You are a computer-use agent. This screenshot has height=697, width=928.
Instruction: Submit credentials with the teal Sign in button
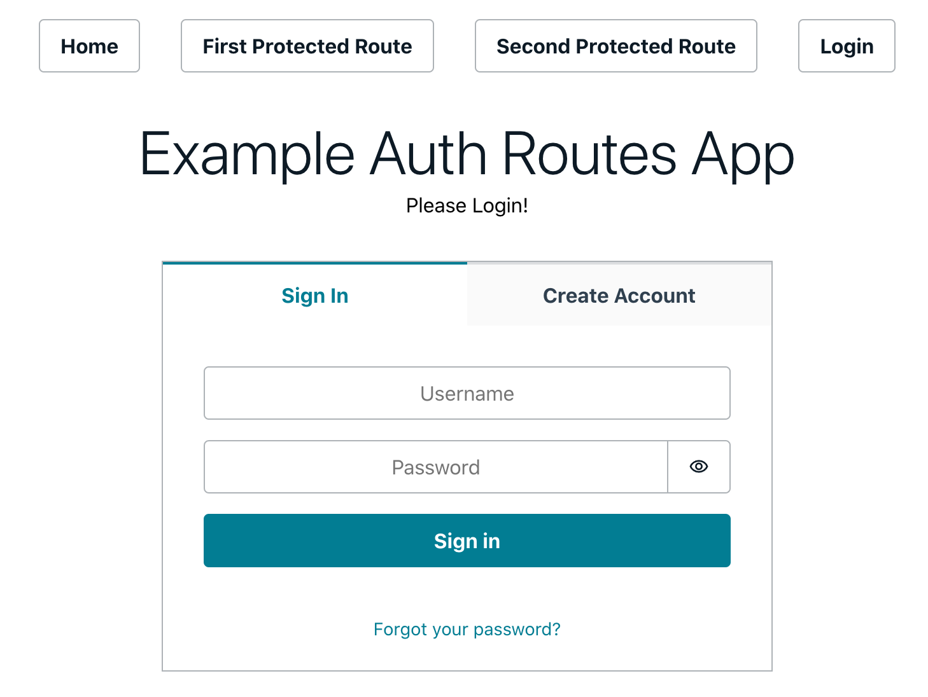tap(467, 541)
